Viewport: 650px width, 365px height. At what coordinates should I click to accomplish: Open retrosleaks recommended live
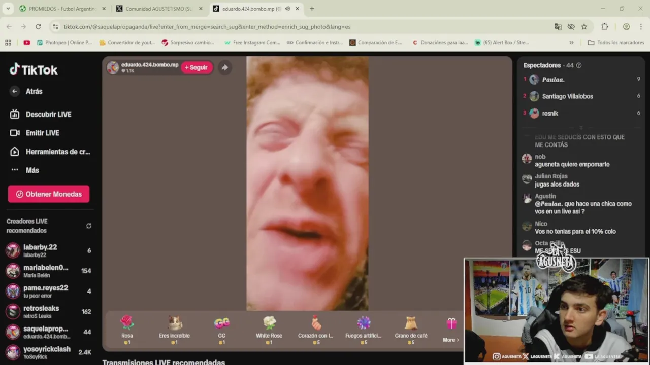click(48, 312)
